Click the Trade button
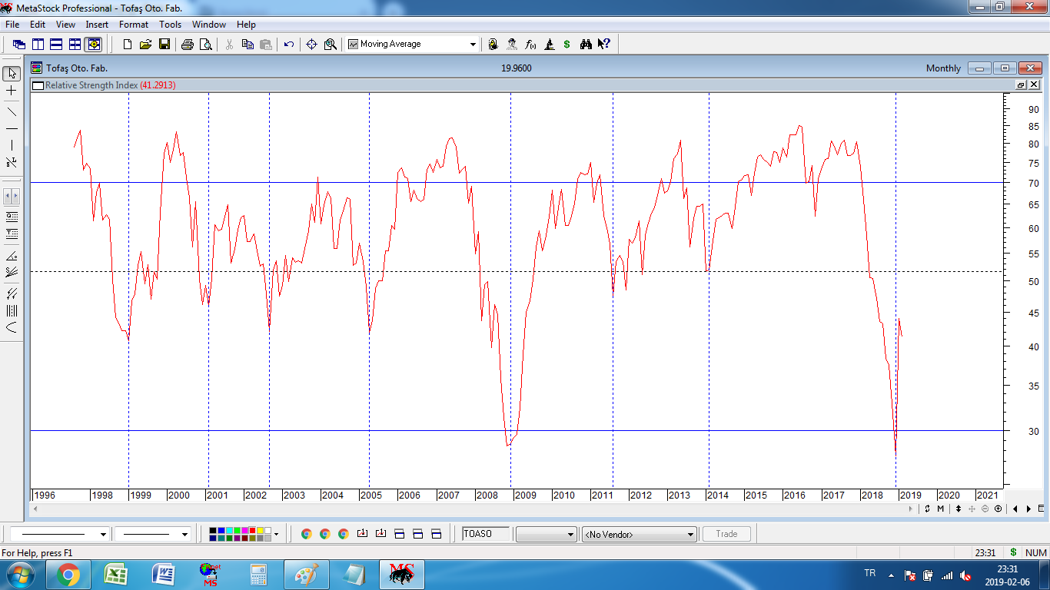The width and height of the screenshot is (1050, 590). [726, 534]
